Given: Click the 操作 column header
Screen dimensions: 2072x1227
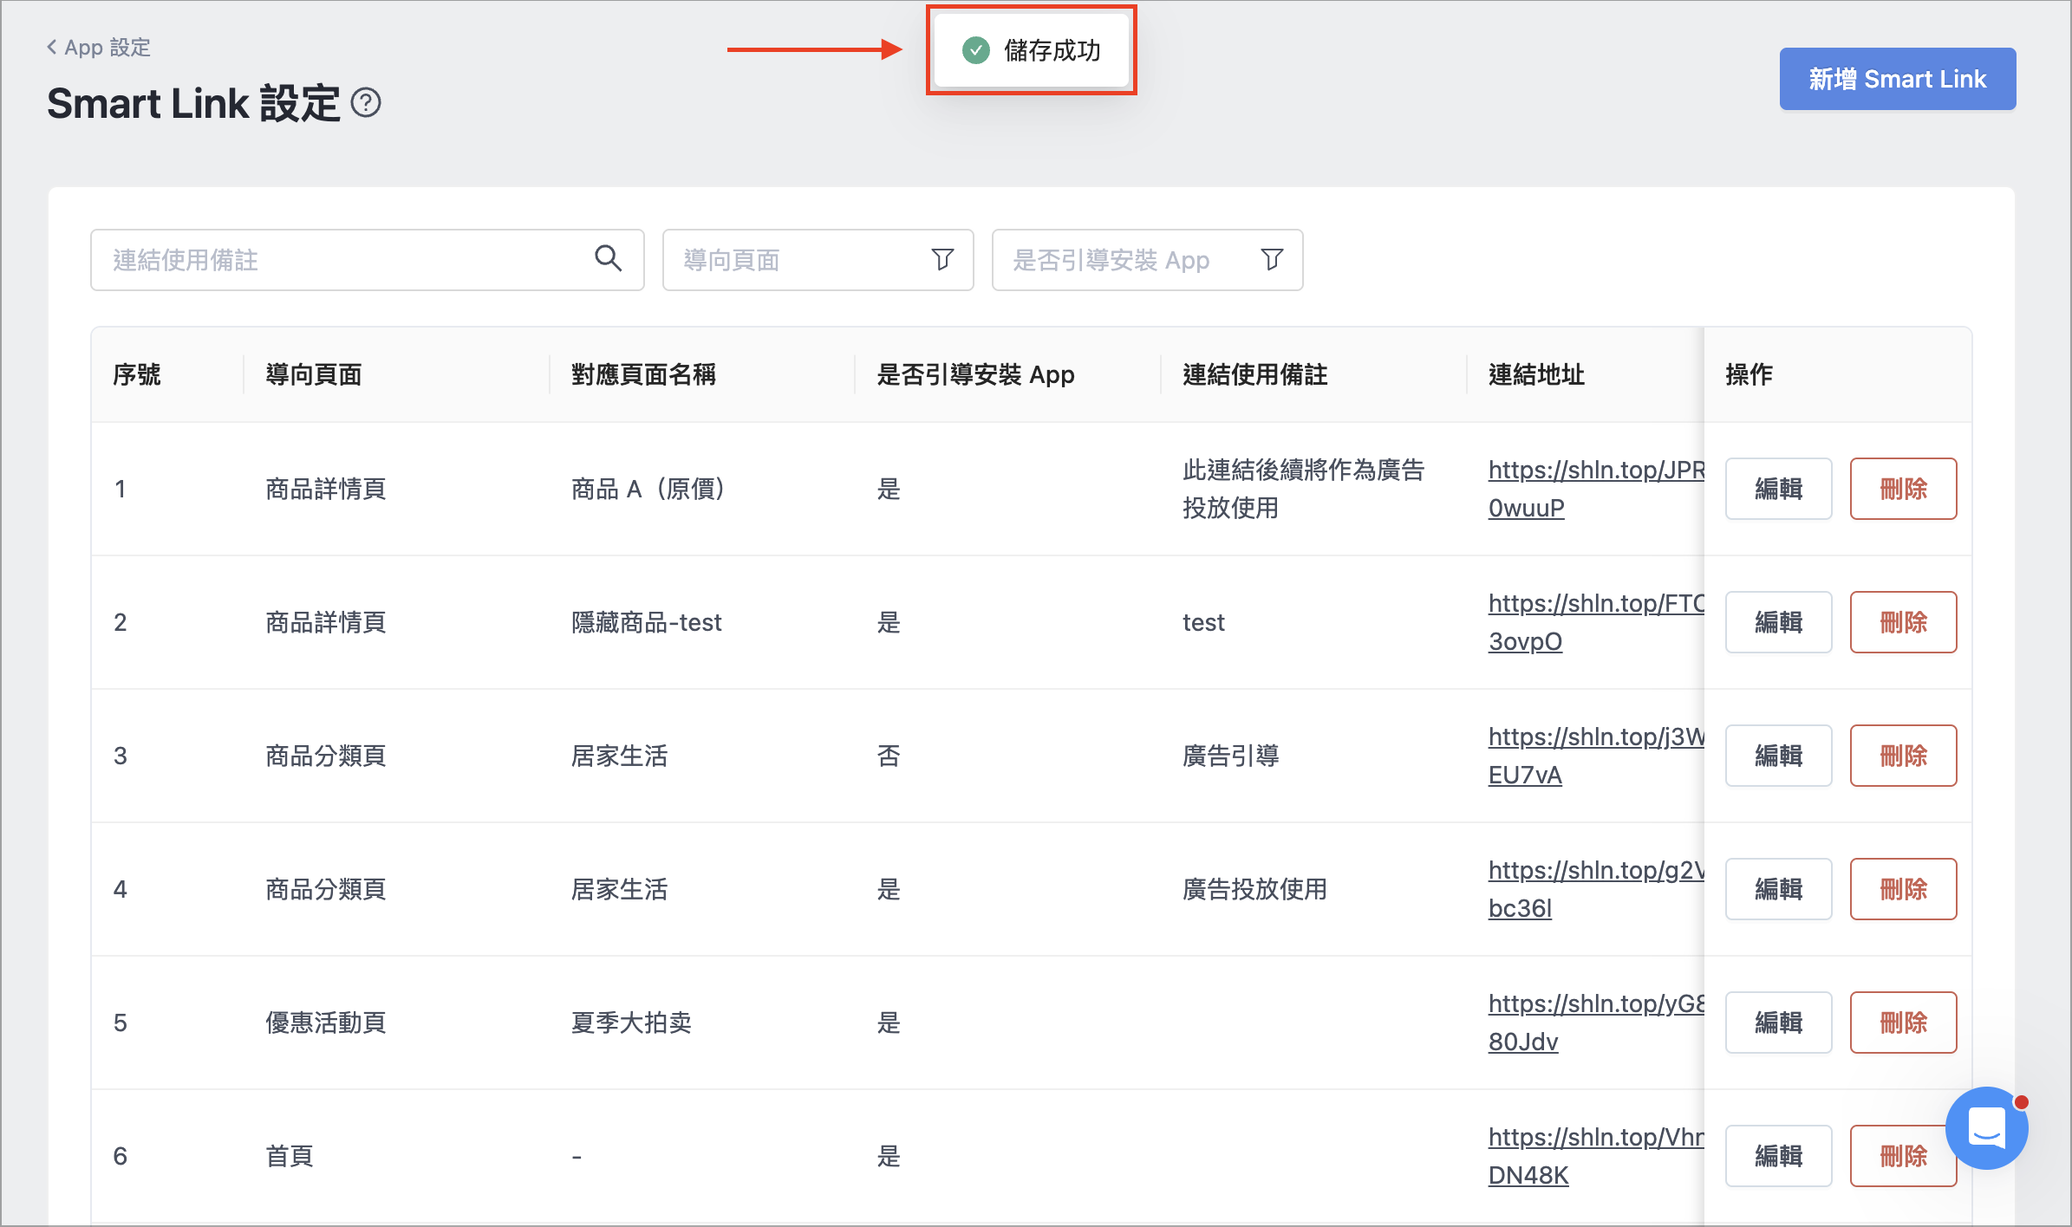Looking at the screenshot, I should click(x=1749, y=374).
